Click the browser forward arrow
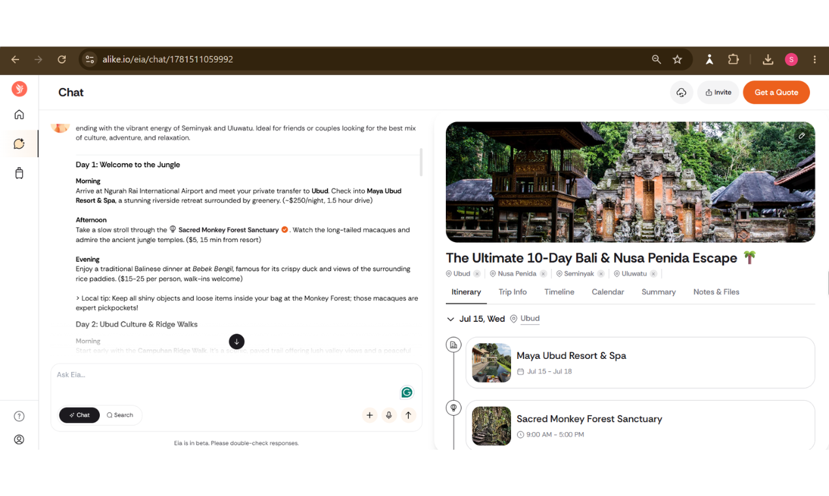Viewport: 829px width, 496px height. [x=39, y=59]
